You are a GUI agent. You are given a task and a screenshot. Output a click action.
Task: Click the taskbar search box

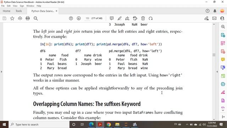[39, 124]
